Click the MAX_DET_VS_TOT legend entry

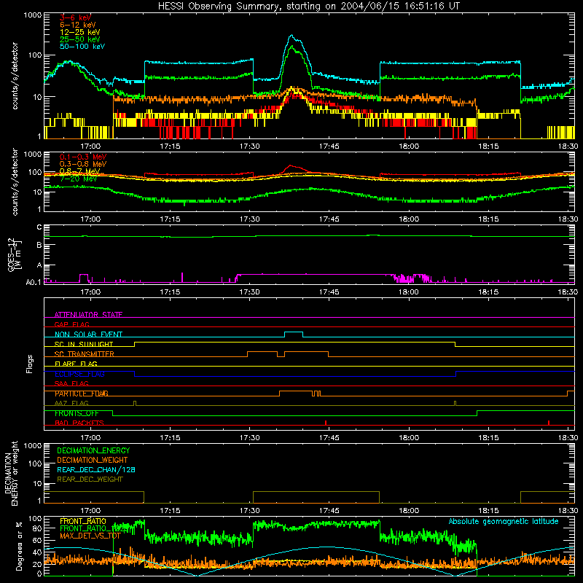coord(90,536)
